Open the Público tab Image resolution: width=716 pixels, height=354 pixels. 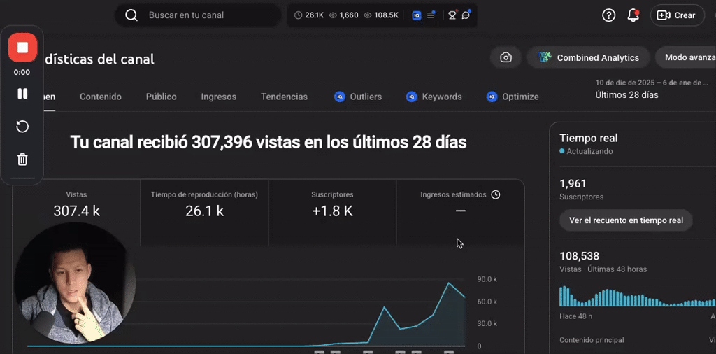[162, 97]
